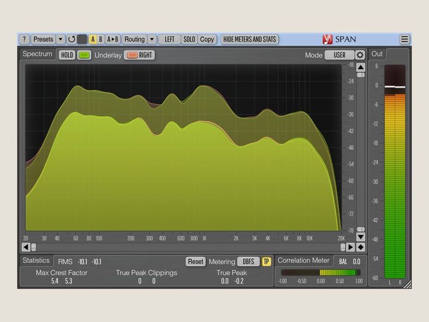The image size is (429, 322).
Task: Click the resize grip corner
Action: click(408, 285)
